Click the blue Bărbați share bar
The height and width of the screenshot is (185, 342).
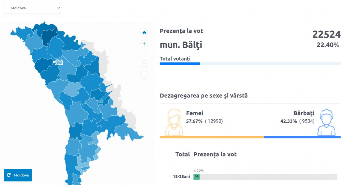(302, 137)
